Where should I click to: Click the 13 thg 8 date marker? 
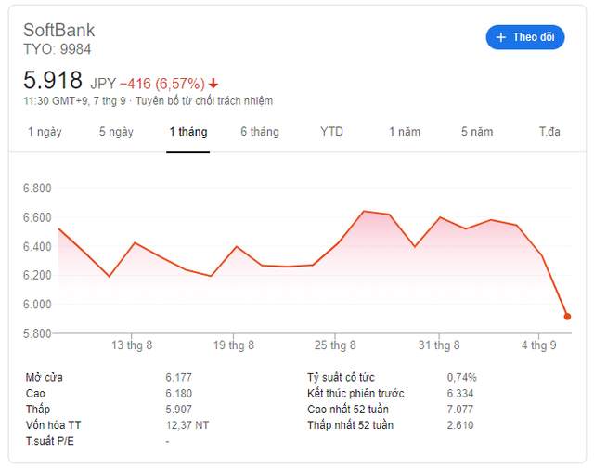coord(132,345)
